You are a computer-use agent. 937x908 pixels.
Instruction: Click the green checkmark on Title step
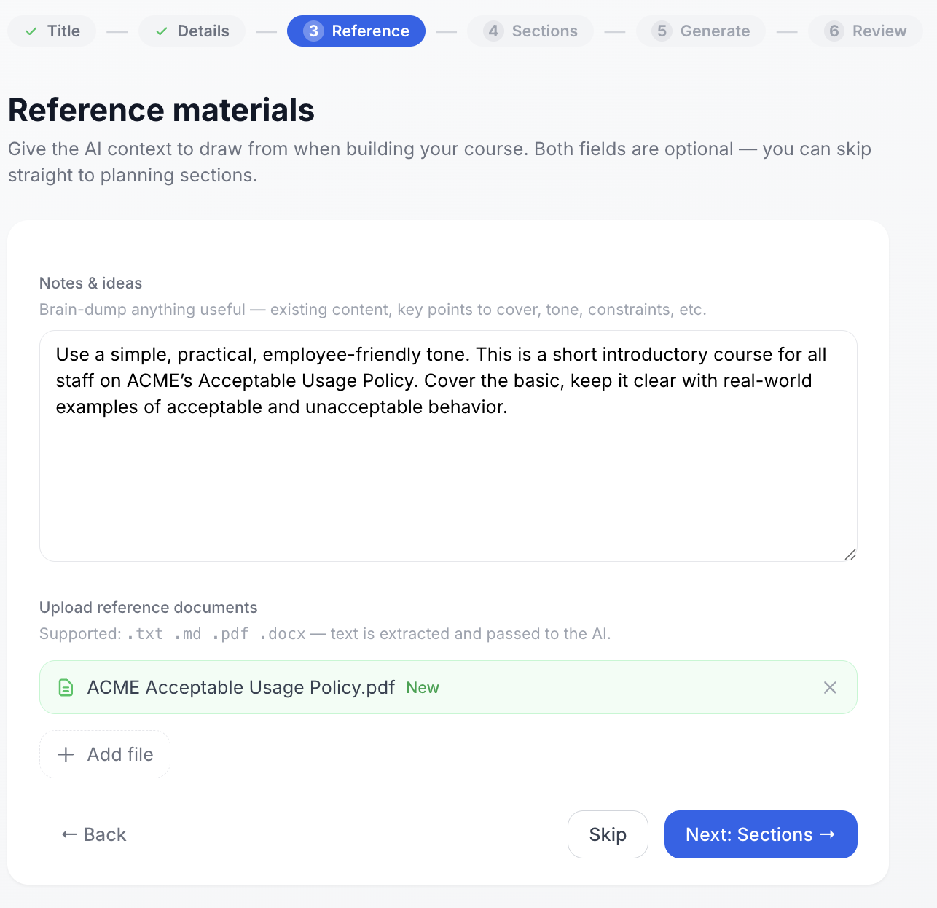[x=31, y=31]
